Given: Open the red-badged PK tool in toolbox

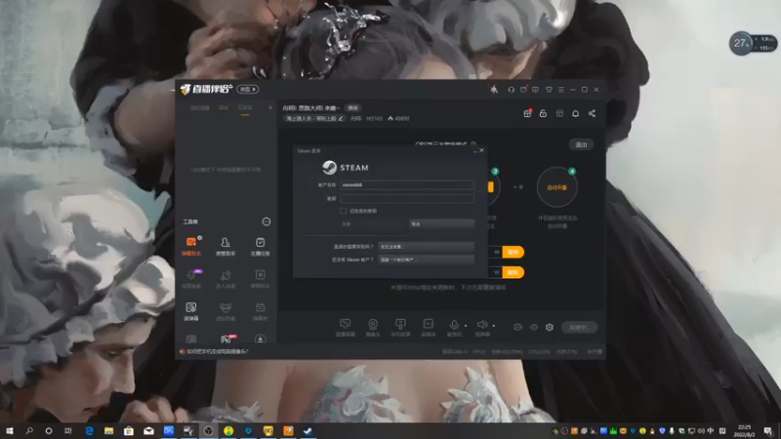Looking at the screenshot, I should [x=226, y=339].
